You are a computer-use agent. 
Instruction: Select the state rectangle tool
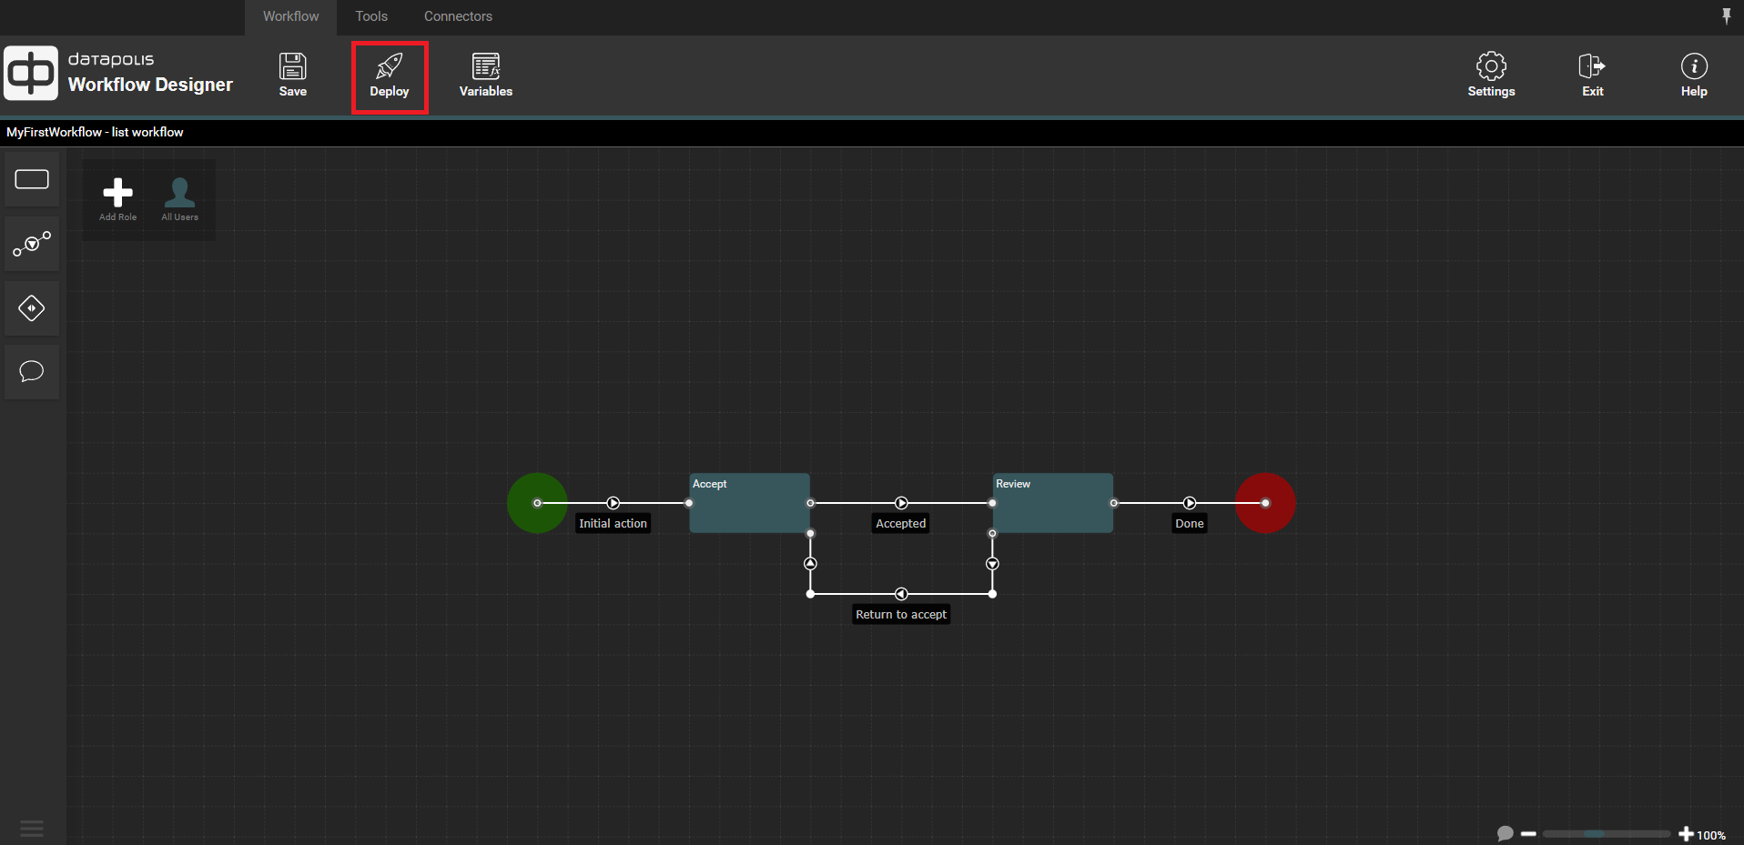[x=32, y=180]
